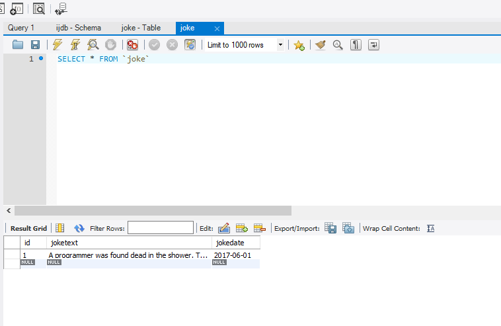Click the editor horizontal scrollbar thumb
Screen dimensions: 501x326
pyautogui.click(x=153, y=211)
